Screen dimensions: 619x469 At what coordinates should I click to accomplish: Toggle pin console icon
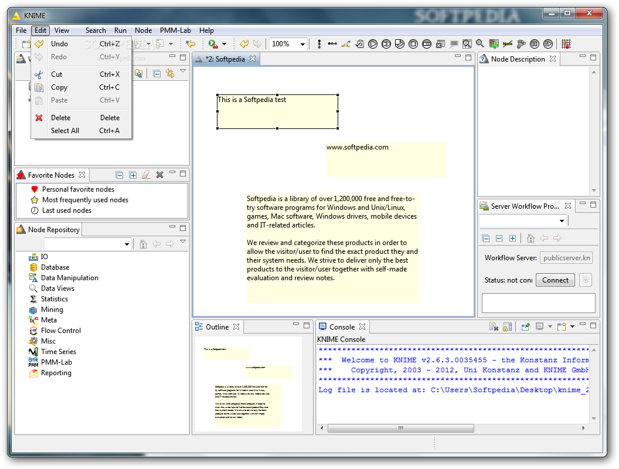pyautogui.click(x=525, y=327)
